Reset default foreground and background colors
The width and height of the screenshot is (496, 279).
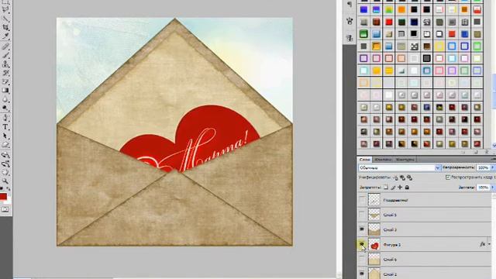tap(2, 189)
